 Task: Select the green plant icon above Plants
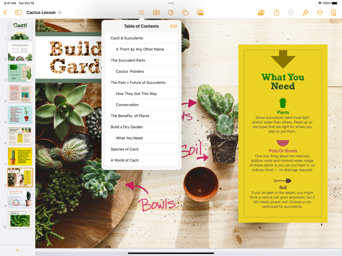[283, 103]
